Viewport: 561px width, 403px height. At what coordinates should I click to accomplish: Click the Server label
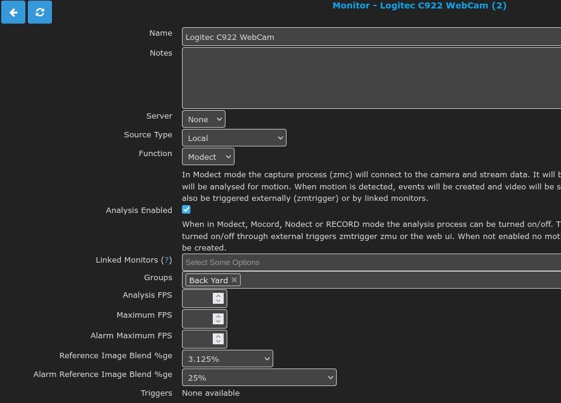tap(159, 116)
